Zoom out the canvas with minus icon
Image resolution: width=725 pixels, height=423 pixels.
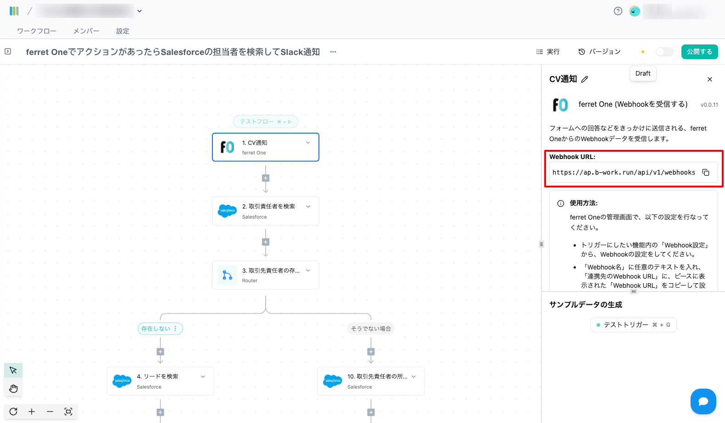[50, 412]
